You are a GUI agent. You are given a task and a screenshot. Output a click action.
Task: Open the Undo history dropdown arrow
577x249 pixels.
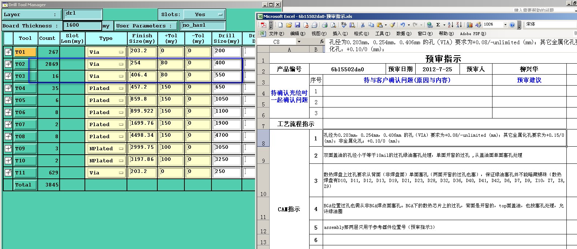pyautogui.click(x=408, y=25)
